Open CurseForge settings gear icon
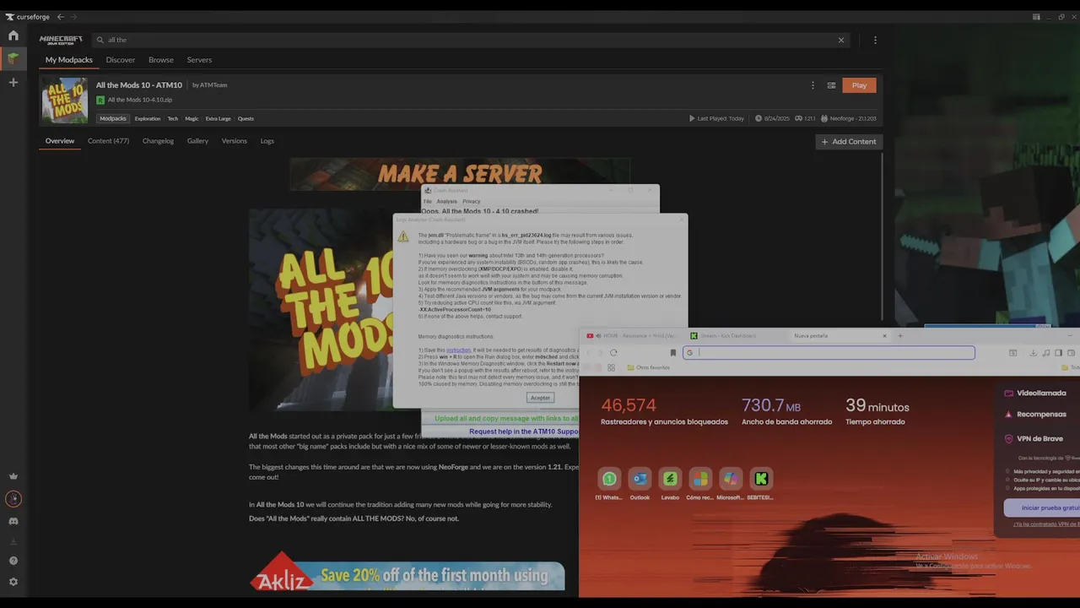This screenshot has width=1080, height=608. coord(13,582)
